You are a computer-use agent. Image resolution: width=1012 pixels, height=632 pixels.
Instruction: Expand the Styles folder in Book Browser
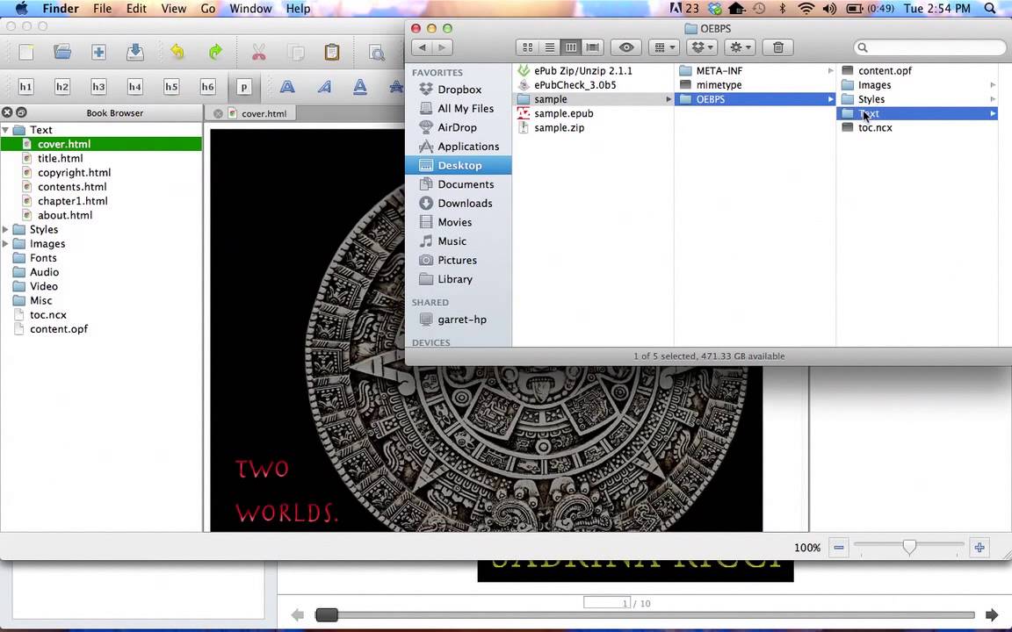point(6,229)
